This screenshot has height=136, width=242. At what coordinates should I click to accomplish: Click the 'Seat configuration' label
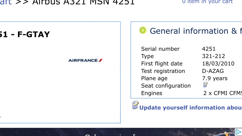(x=166, y=86)
